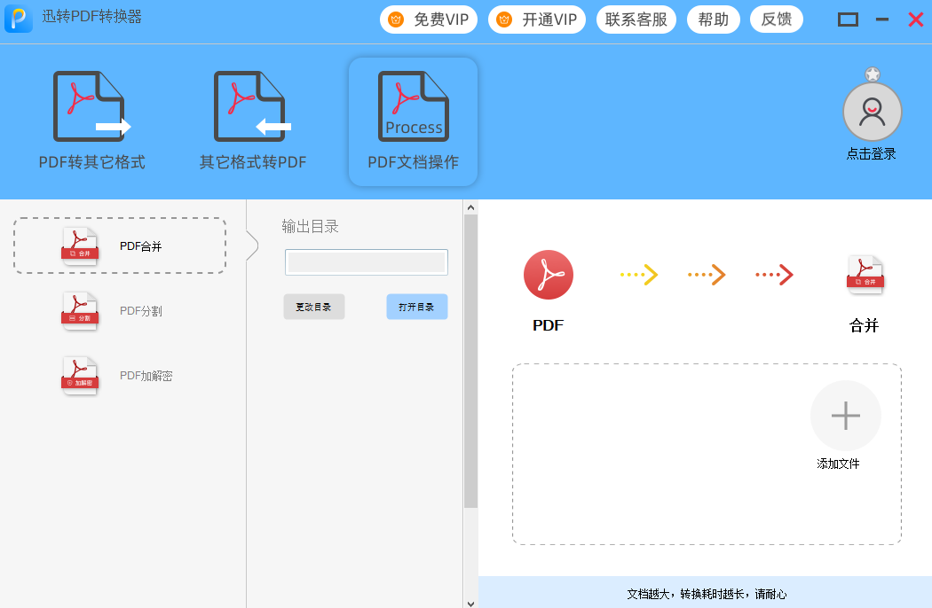This screenshot has height=608, width=932.
Task: Click the 开通VIP button
Action: point(537,19)
